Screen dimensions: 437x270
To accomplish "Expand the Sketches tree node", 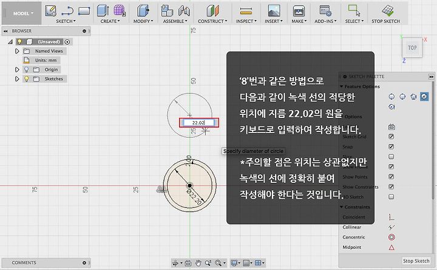I will tap(17, 79).
